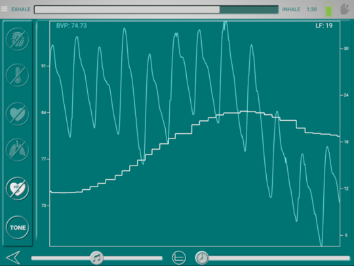
Task: Click the BVP: 74.73 readout
Action: [x=71, y=26]
